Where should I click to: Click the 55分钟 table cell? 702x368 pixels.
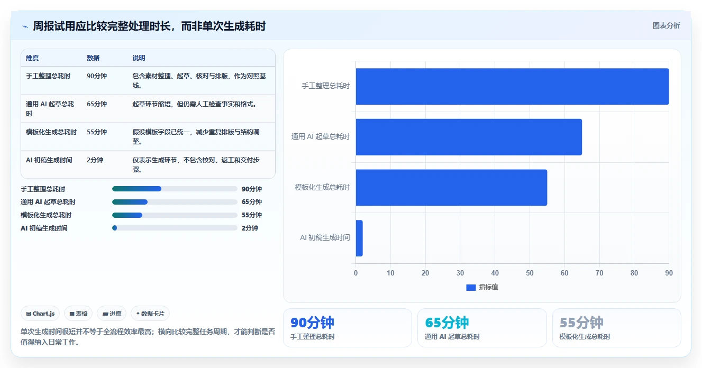pyautogui.click(x=97, y=132)
